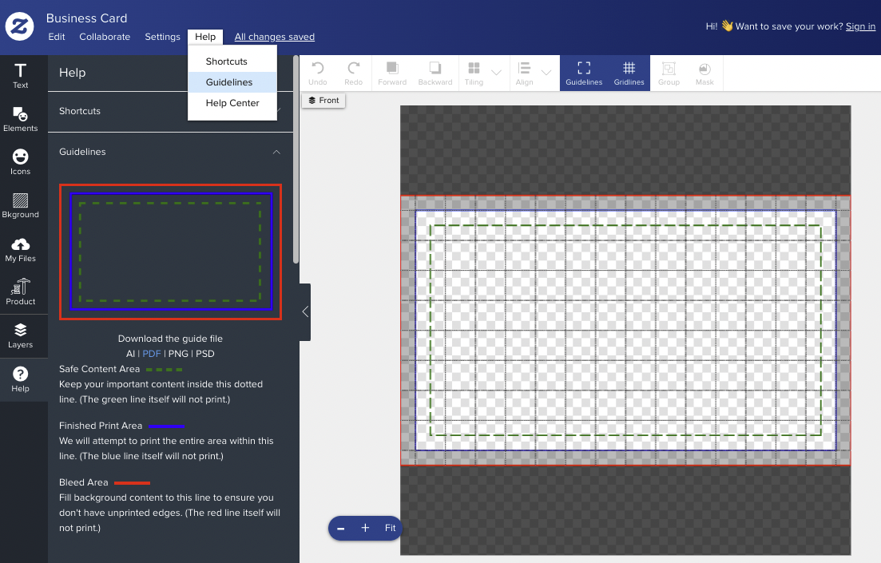This screenshot has height=563, width=881.
Task: Open the Tiling dropdown arrow
Action: 496,73
